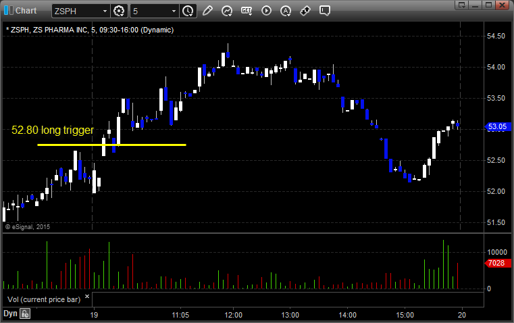Click the 53.50 price axis label
Image resolution: width=514 pixels, height=323 pixels.
[x=496, y=99]
